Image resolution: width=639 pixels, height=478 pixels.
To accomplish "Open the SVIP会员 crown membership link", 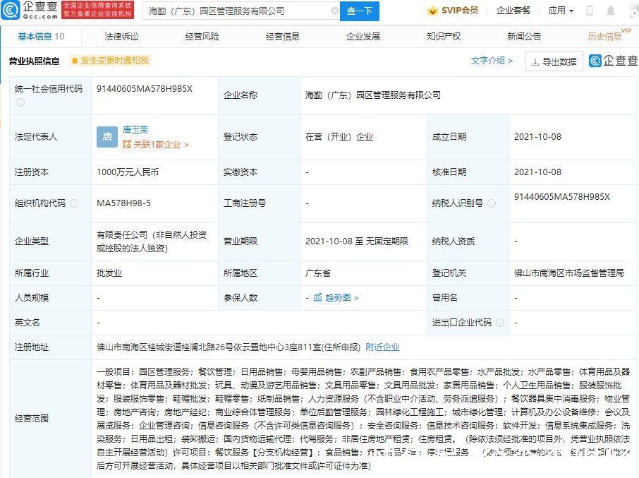I will (x=453, y=11).
